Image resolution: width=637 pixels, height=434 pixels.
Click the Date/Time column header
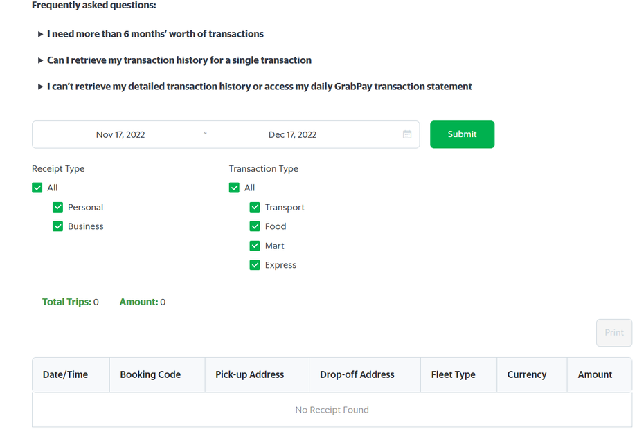[x=66, y=374]
